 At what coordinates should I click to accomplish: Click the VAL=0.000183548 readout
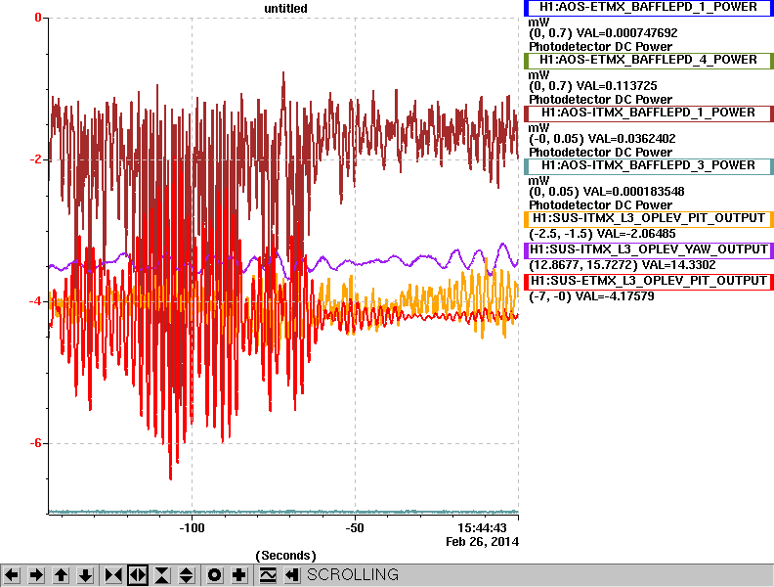(x=634, y=192)
